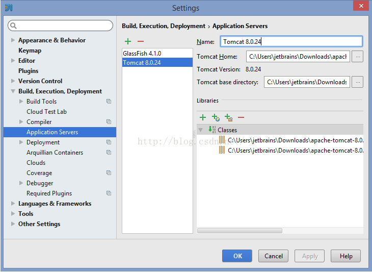Close the Settings dialog
The width and height of the screenshot is (372, 272).
(x=361, y=6)
